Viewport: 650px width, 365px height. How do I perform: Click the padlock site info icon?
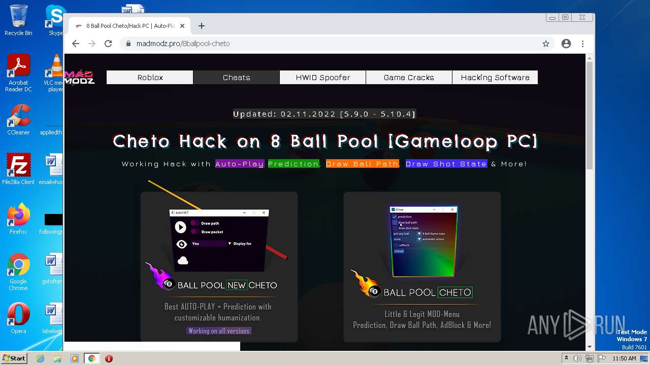point(128,44)
